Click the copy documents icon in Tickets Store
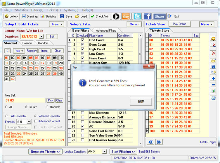The image size is (220, 163). click(213, 73)
